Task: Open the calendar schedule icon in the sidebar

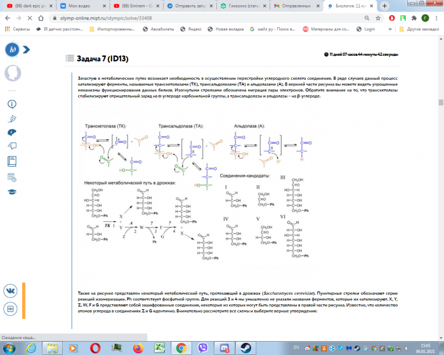Action: (11, 177)
